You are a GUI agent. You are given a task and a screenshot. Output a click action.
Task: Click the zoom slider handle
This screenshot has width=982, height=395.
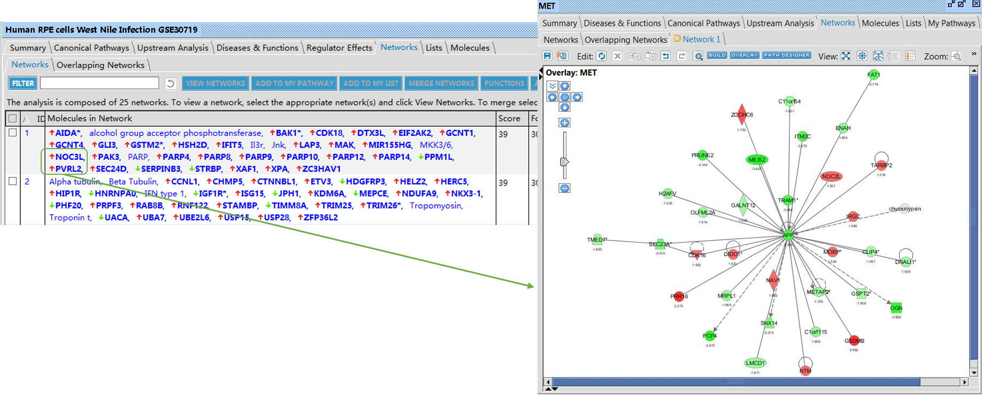click(x=564, y=162)
